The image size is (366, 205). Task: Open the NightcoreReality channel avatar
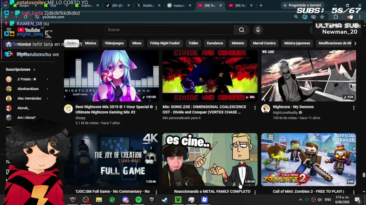[266, 109]
